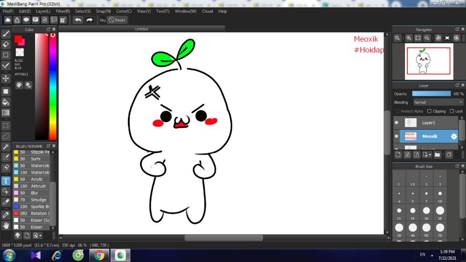
Task: Click the transparent color swatch
Action: pyautogui.click(x=20, y=52)
